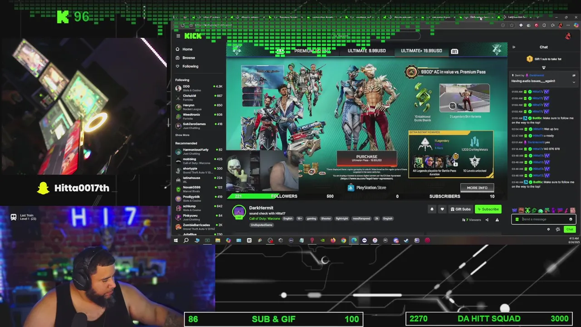Click the share stream icon

point(487,220)
